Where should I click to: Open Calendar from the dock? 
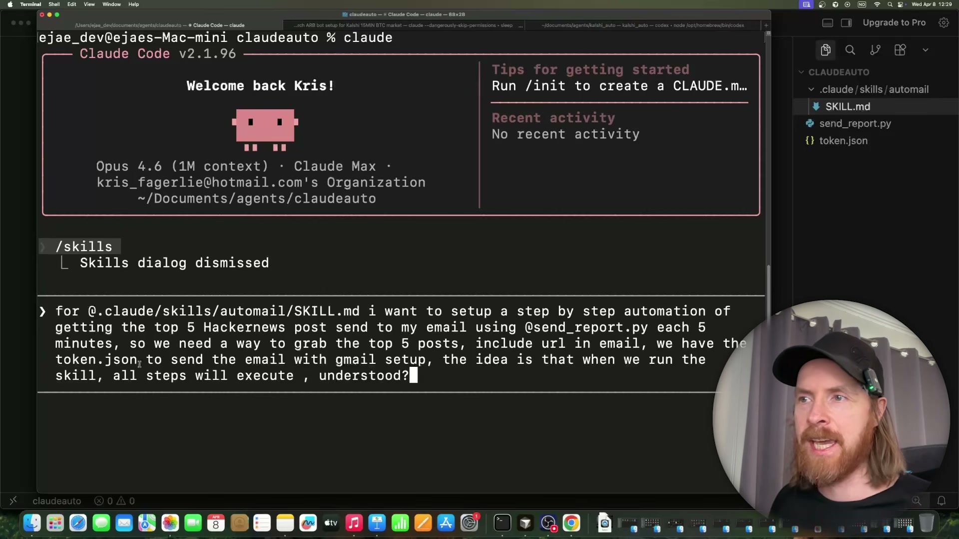216,523
